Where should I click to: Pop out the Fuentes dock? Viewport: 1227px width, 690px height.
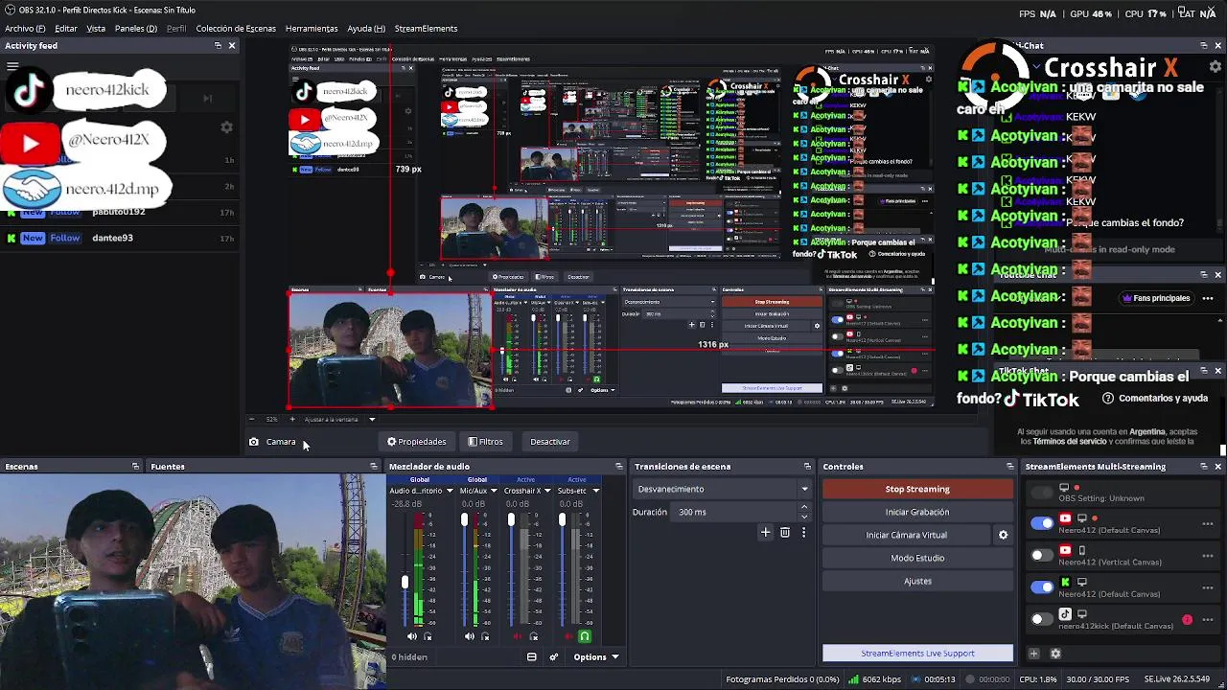pyautogui.click(x=373, y=467)
